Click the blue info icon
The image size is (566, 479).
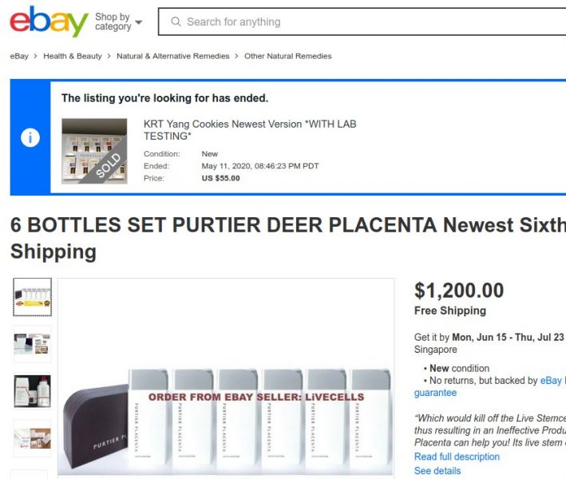[x=30, y=137]
